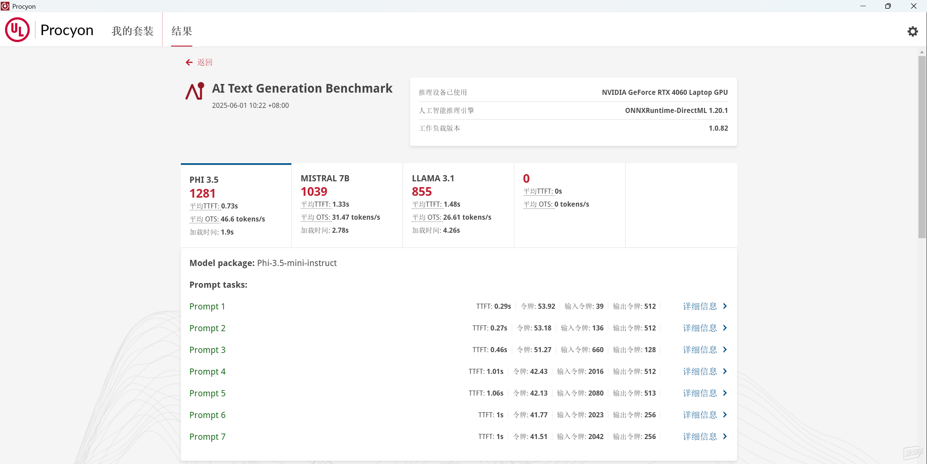Open 详细信息 for Prompt 4

[x=700, y=371]
